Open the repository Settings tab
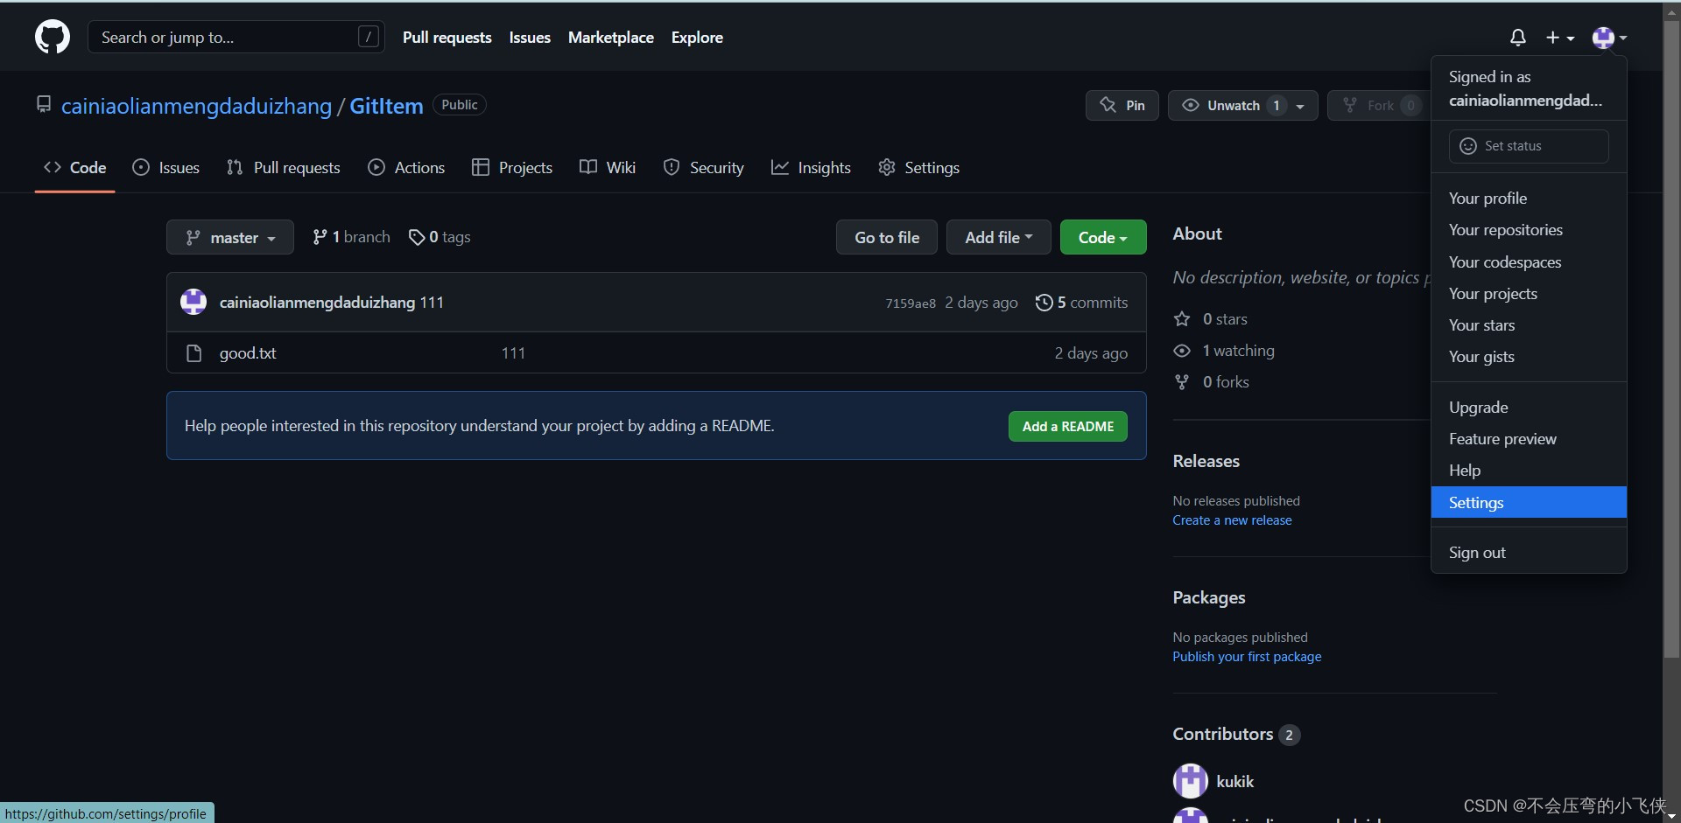The image size is (1681, 823). pos(918,168)
